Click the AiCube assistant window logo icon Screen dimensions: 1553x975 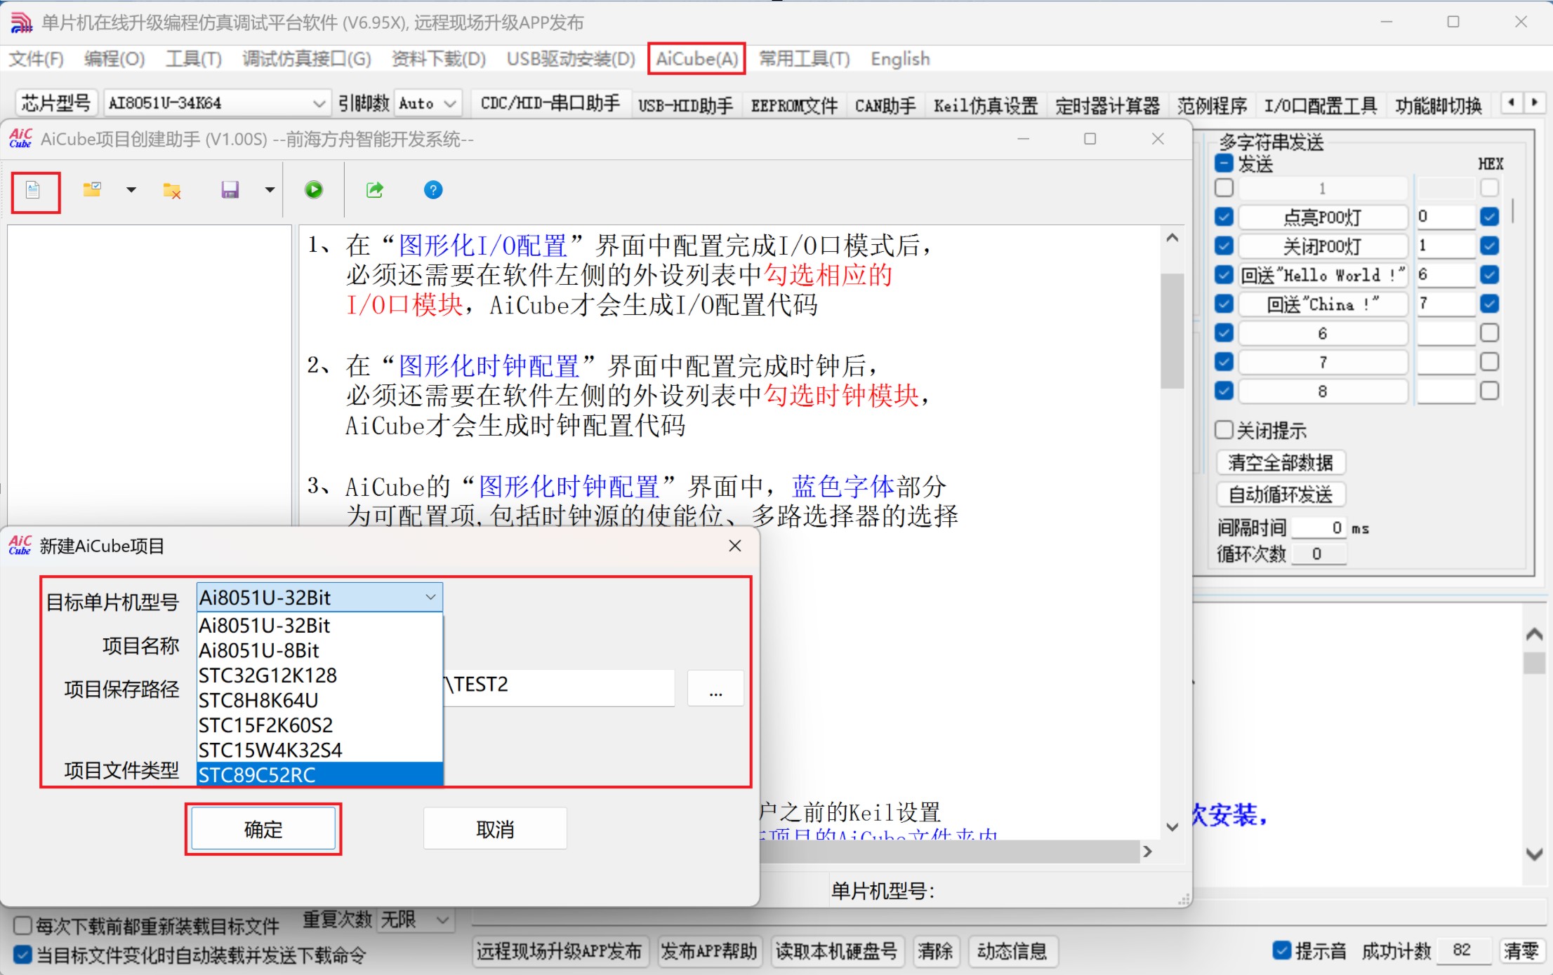pos(20,139)
